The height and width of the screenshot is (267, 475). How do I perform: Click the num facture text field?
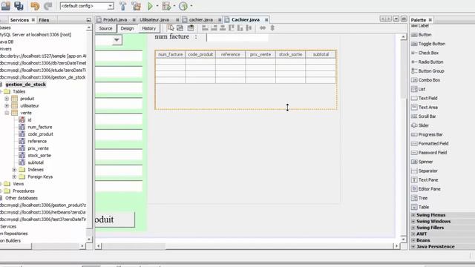point(237,37)
